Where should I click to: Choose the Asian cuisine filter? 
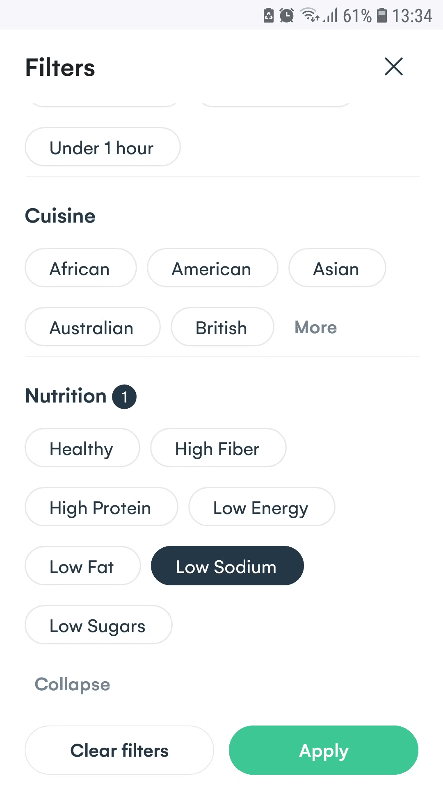point(337,268)
